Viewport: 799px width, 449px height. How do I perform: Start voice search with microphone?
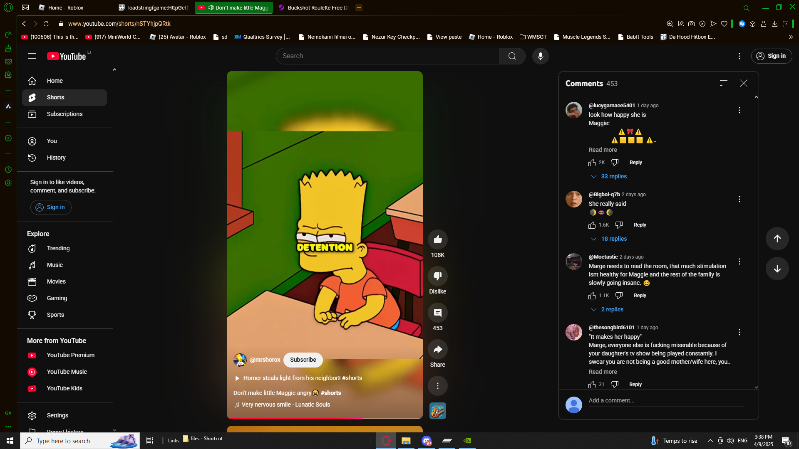tap(540, 56)
